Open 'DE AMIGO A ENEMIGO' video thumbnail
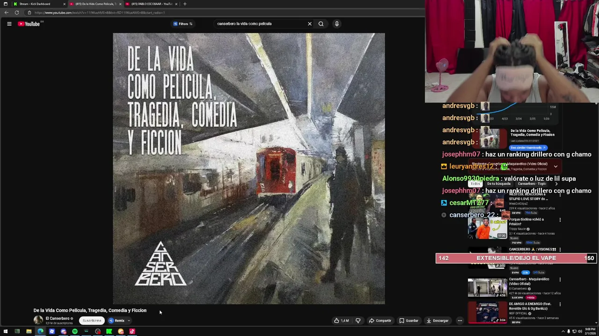599x336 pixels. [487, 312]
